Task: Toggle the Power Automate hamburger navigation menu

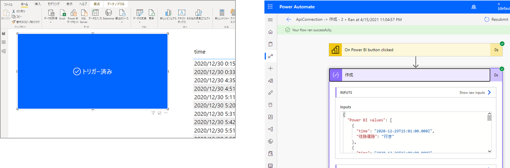Action: tap(271, 20)
